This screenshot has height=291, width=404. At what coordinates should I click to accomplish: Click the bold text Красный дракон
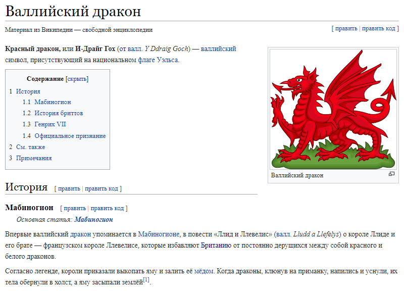(33, 48)
